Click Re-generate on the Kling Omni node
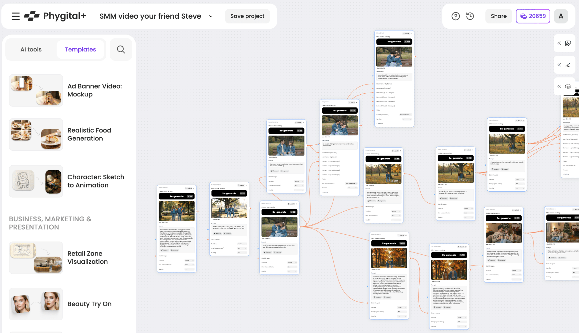Screen dimensions: 579x333 (394, 42)
